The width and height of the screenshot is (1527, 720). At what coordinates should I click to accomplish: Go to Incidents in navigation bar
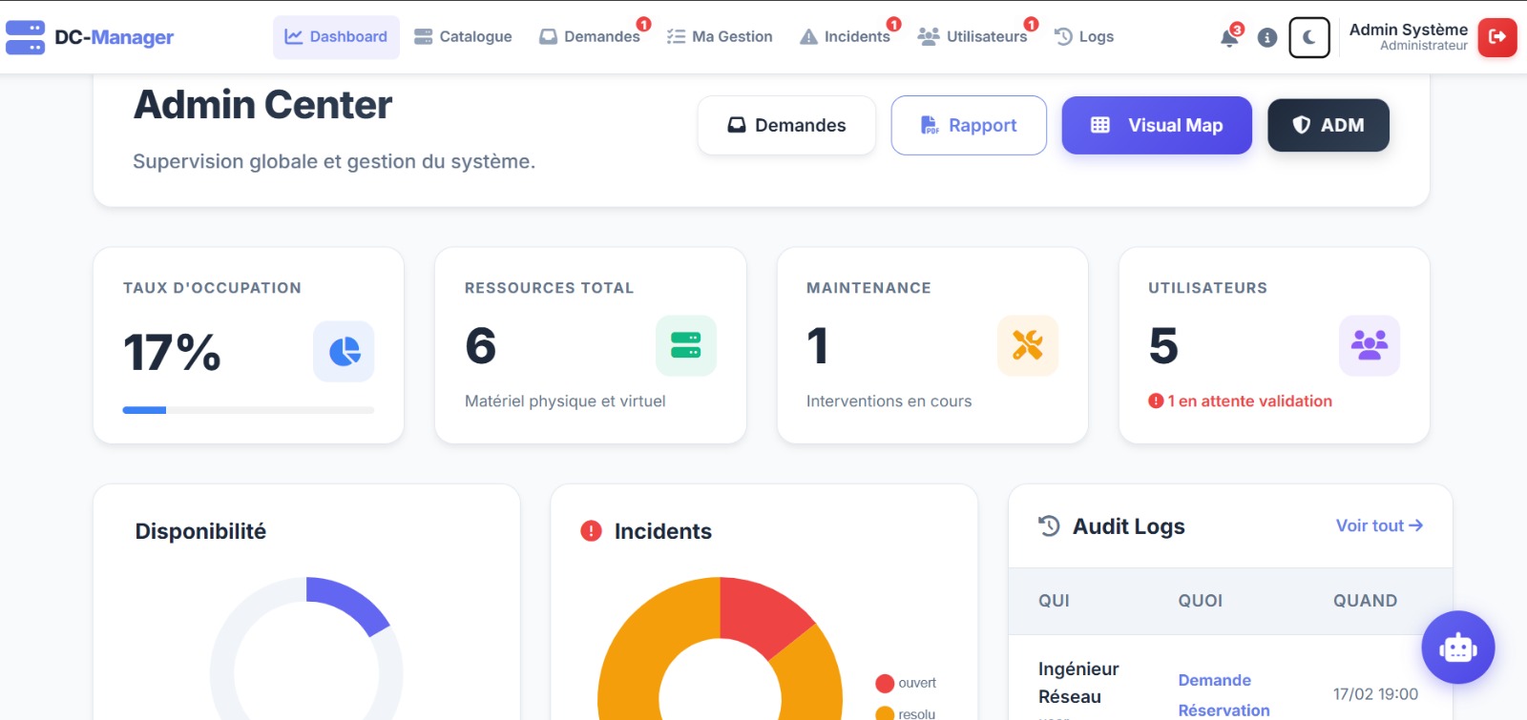click(x=846, y=37)
